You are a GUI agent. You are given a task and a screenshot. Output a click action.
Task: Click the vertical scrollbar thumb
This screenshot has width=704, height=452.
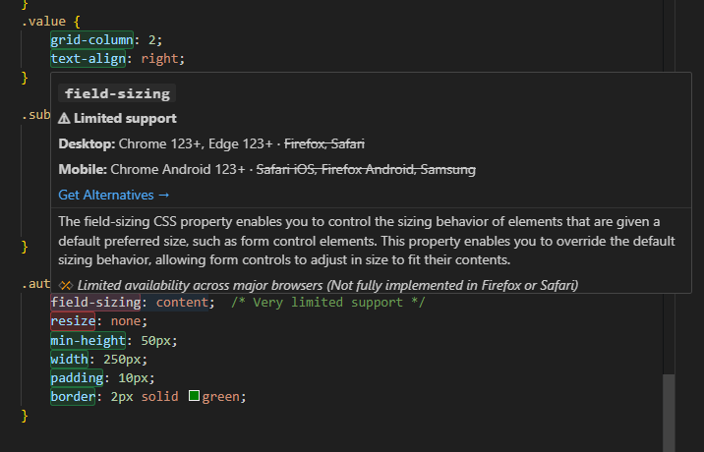pos(669,413)
